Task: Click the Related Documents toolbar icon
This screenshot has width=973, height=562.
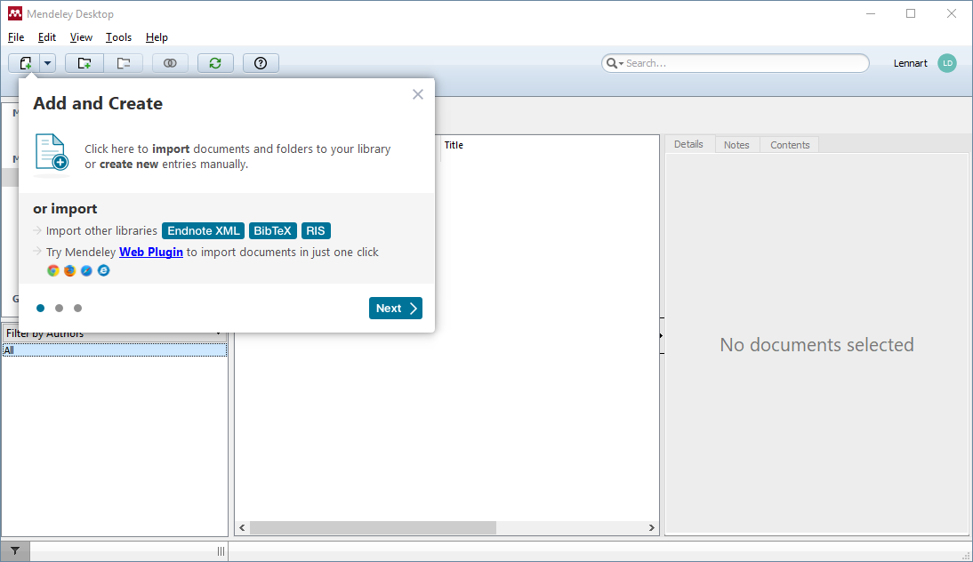Action: click(x=170, y=63)
